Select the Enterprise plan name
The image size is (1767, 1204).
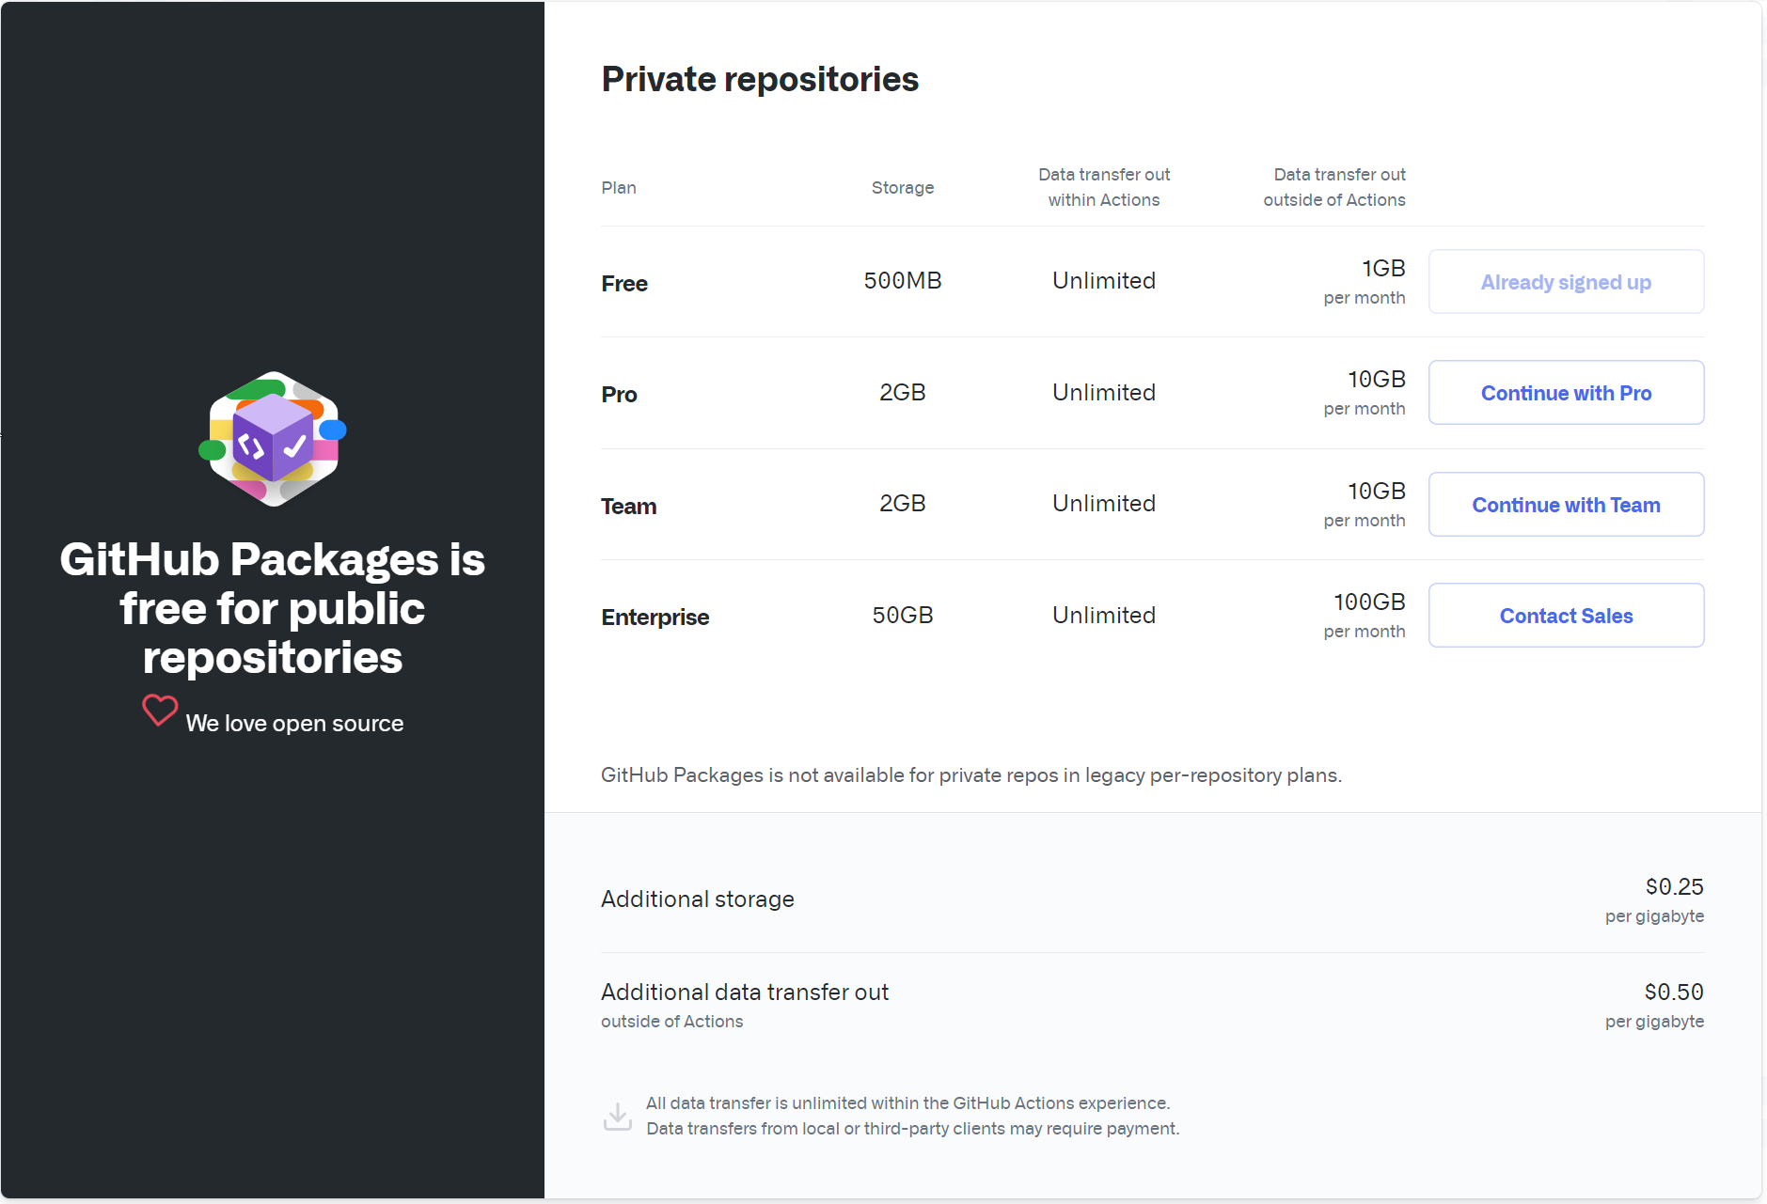(x=655, y=617)
